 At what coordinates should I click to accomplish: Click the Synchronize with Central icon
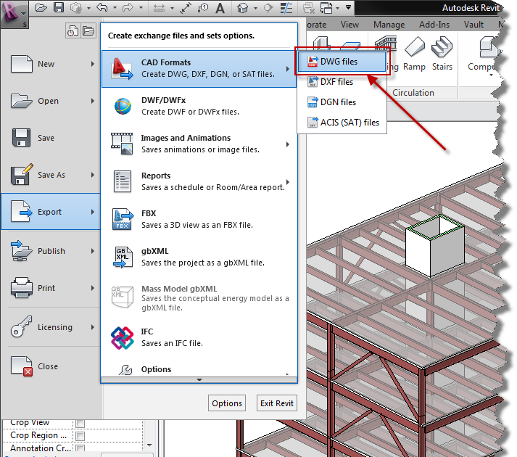pyautogui.click(x=76, y=7)
